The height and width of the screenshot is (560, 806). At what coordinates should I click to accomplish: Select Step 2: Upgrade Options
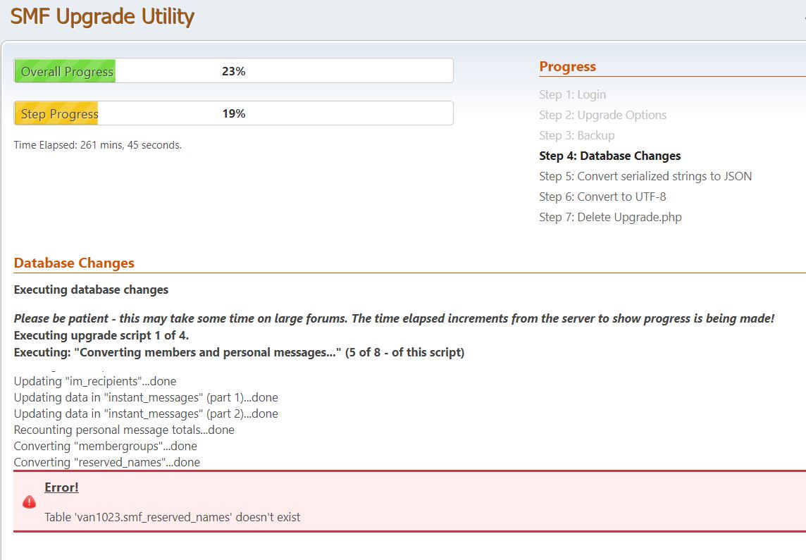(602, 115)
